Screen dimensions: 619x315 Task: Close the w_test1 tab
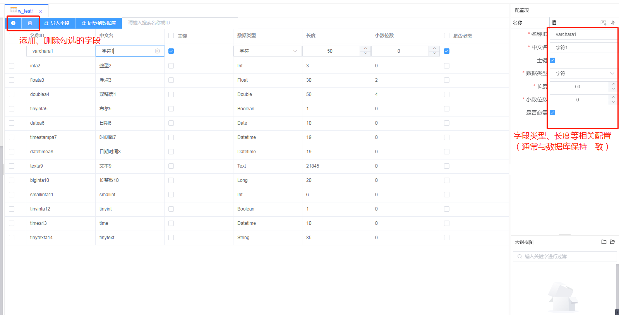click(x=41, y=12)
